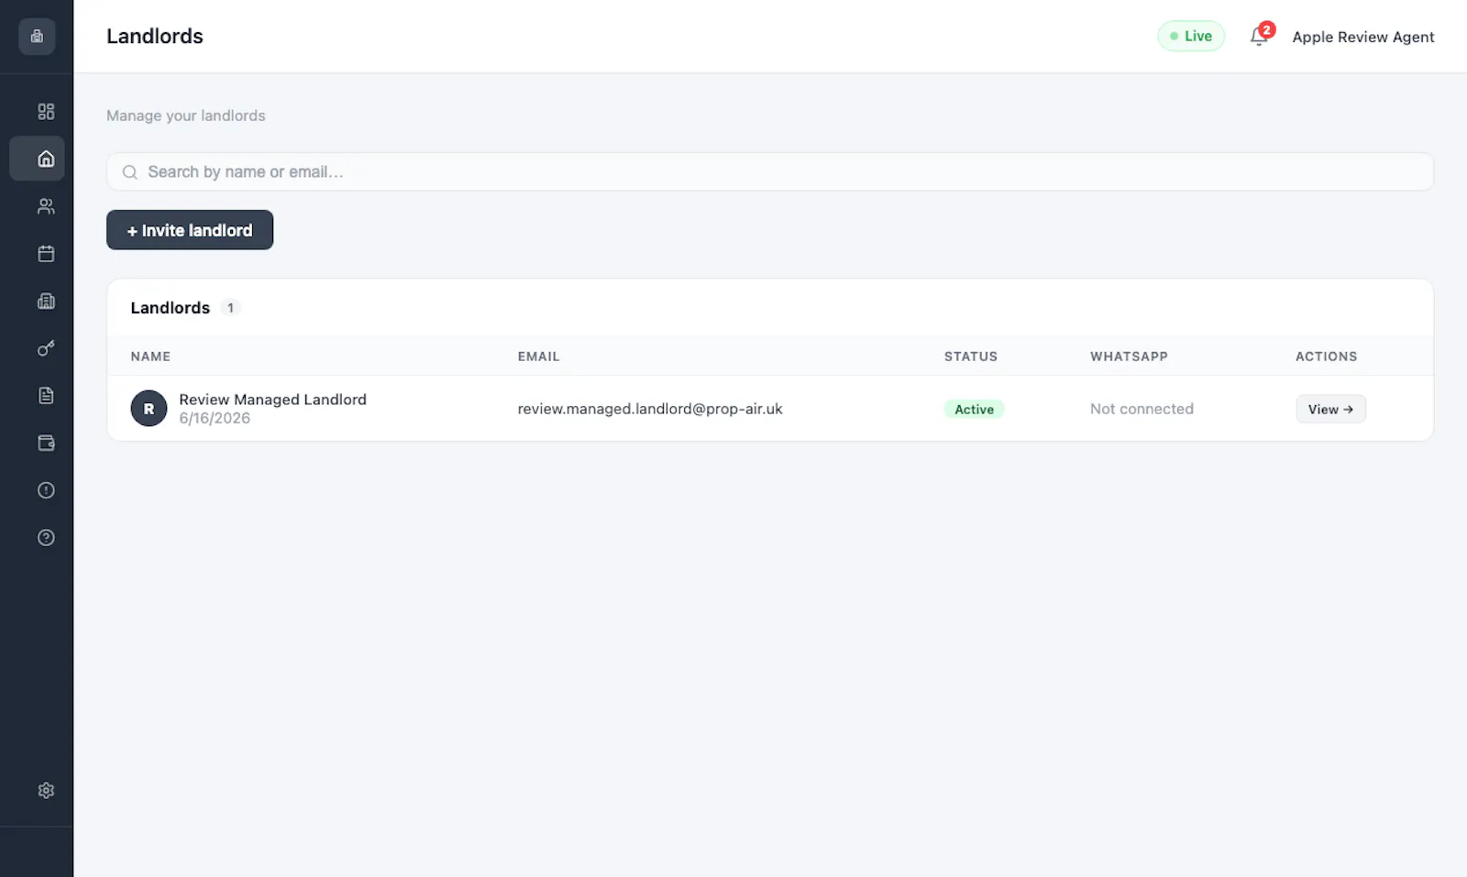This screenshot has width=1467, height=877.
Task: Click the name Review Managed Landlord
Action: 272,400
